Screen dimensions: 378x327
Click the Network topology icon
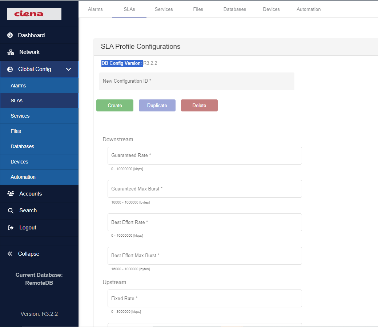click(x=11, y=52)
